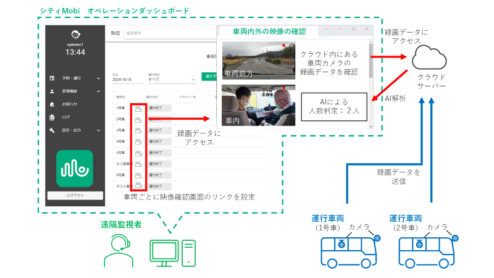494x278 pixels.
Task: Click the 車両名 column header
Action: [120, 97]
